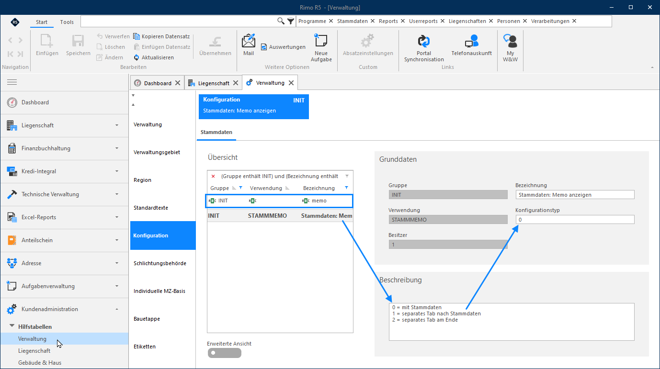Screen dimensions: 660x369
Task: Expand the Kredi-Integral sidebar section
Action: (117, 171)
